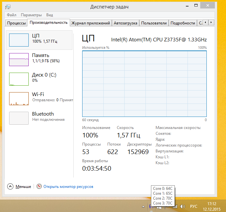Click the Меньше button label
The image size is (226, 212).
[x=23, y=187]
